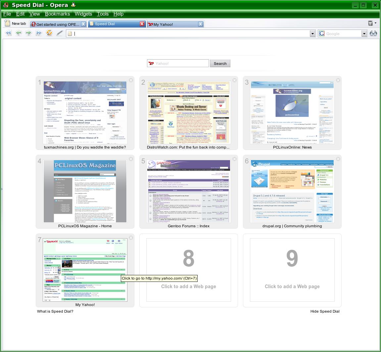Close the Speed Dial tab
Image resolution: width=381 pixels, height=352 pixels.
142,24
